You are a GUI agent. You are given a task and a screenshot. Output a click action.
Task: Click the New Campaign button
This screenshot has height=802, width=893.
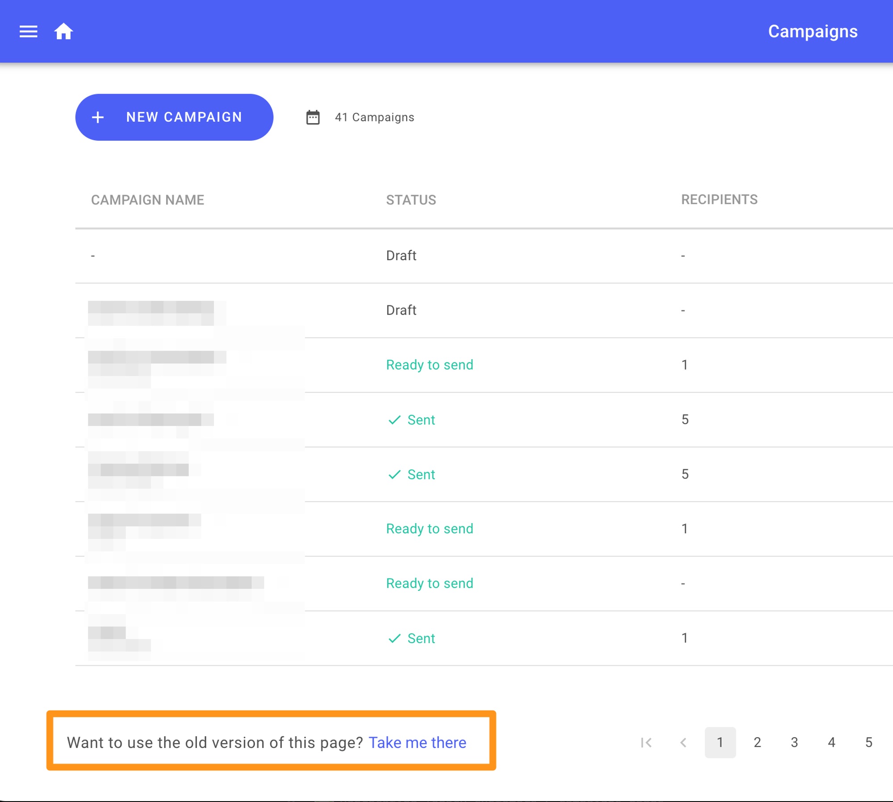click(x=174, y=117)
